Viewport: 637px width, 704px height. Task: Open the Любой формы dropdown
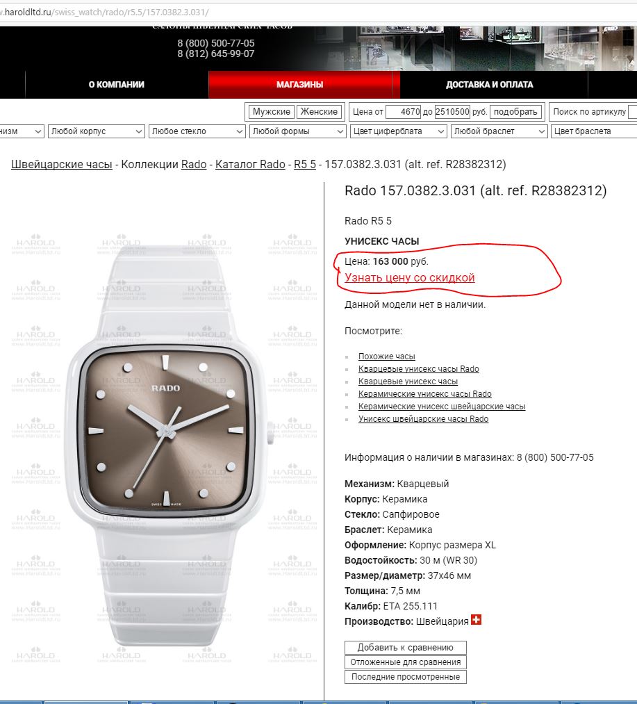click(297, 131)
